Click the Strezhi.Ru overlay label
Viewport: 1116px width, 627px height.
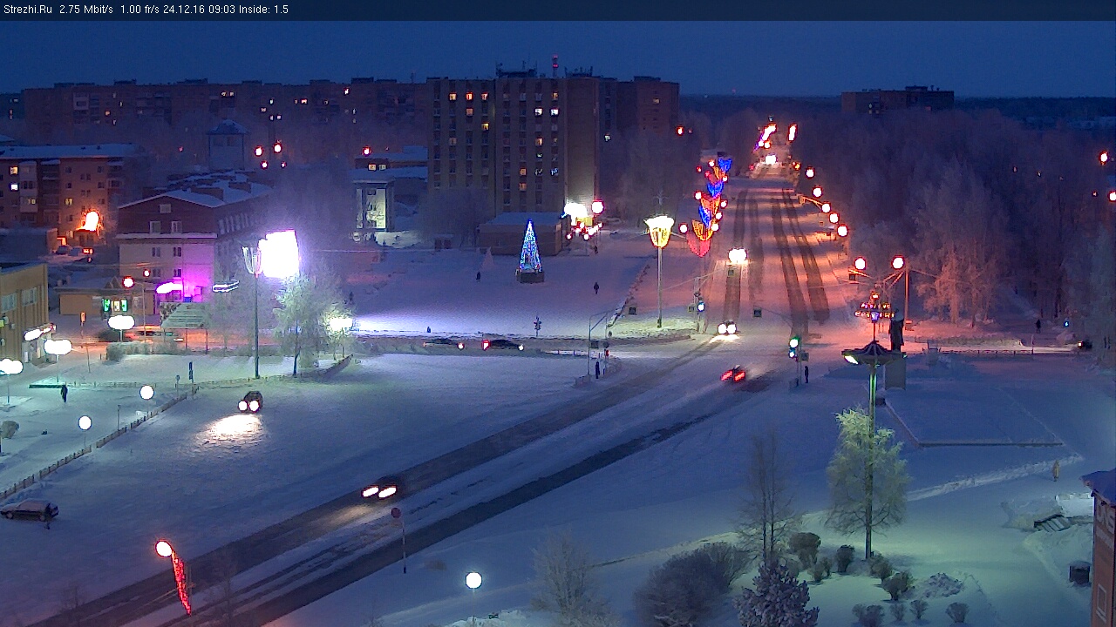coord(28,10)
